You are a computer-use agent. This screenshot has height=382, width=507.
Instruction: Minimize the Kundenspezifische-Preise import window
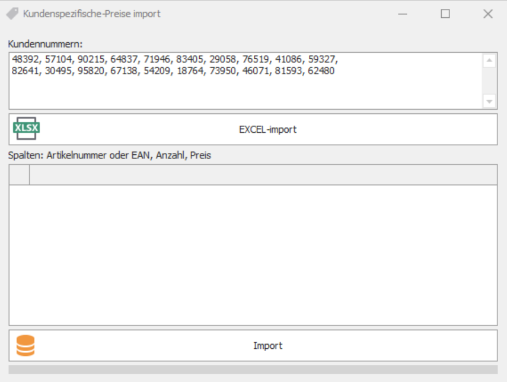tap(403, 14)
